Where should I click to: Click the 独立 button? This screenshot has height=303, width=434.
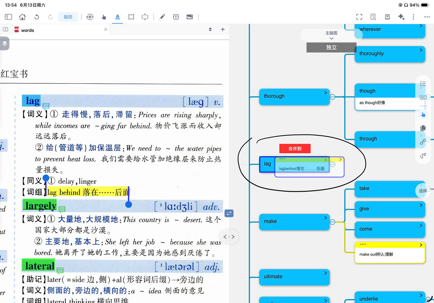[x=331, y=47]
